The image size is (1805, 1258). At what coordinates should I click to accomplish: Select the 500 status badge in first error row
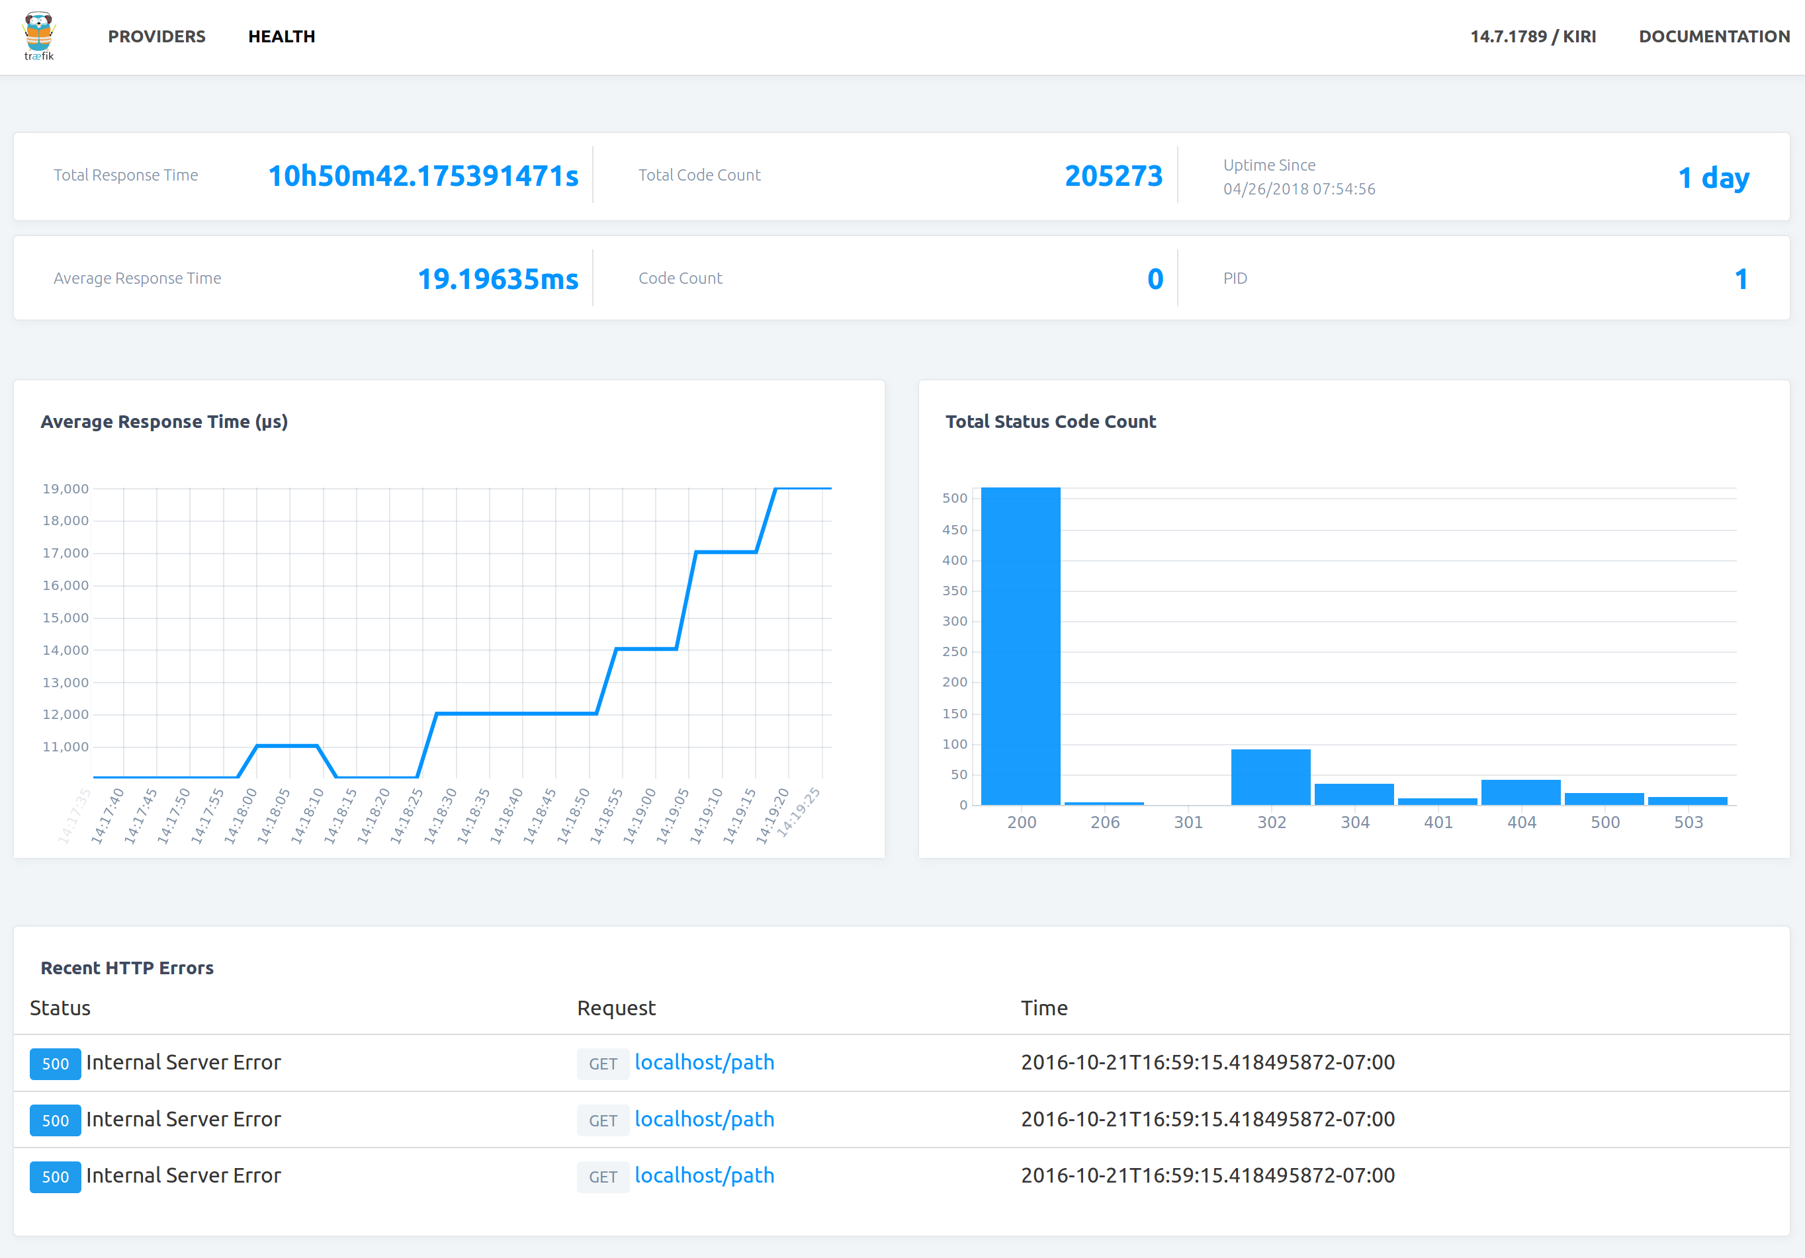click(55, 1064)
